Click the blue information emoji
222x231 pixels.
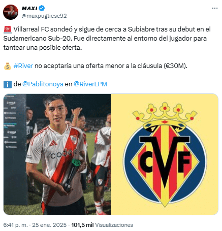[x=8, y=84]
